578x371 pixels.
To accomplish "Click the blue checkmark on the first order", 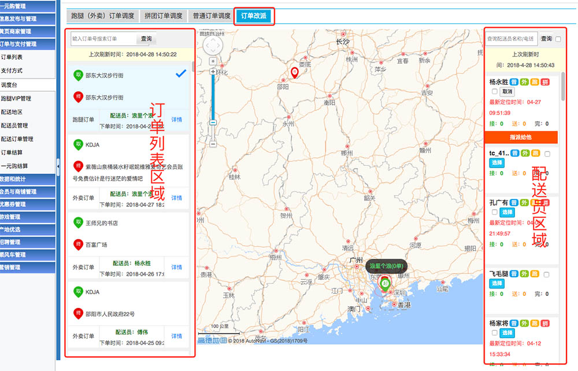I will pos(180,73).
